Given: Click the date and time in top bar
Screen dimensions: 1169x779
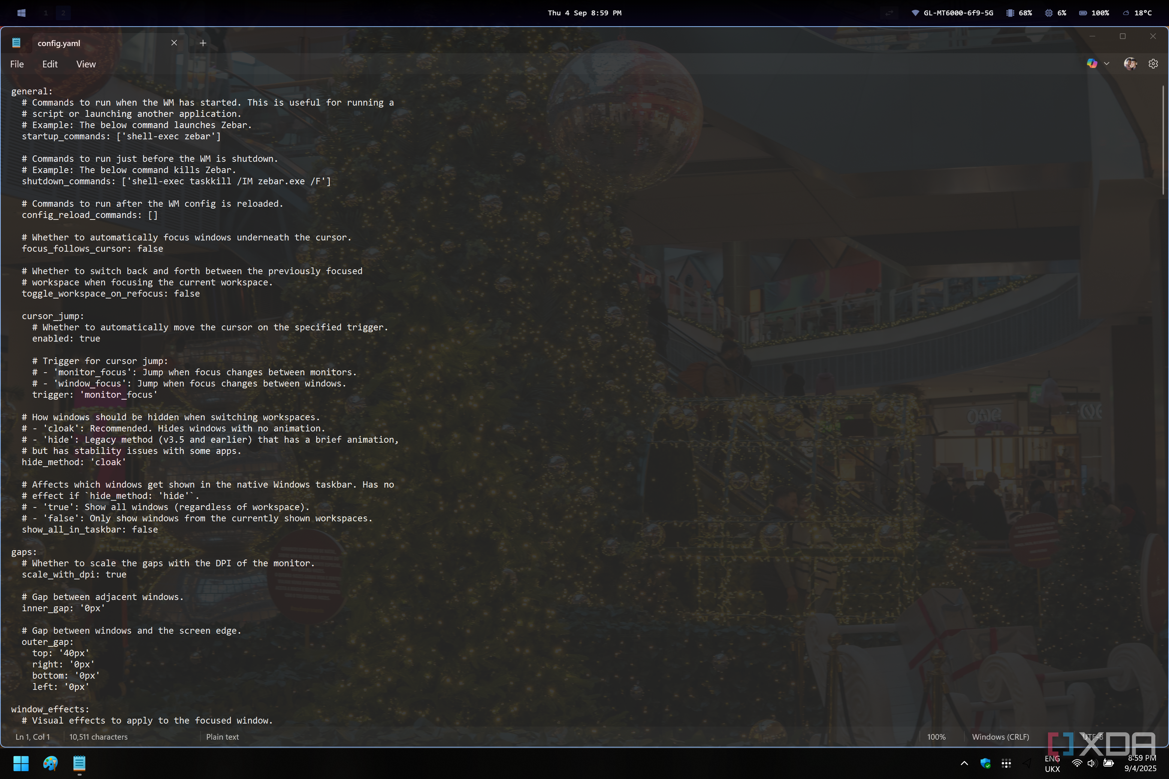Looking at the screenshot, I should coord(584,13).
